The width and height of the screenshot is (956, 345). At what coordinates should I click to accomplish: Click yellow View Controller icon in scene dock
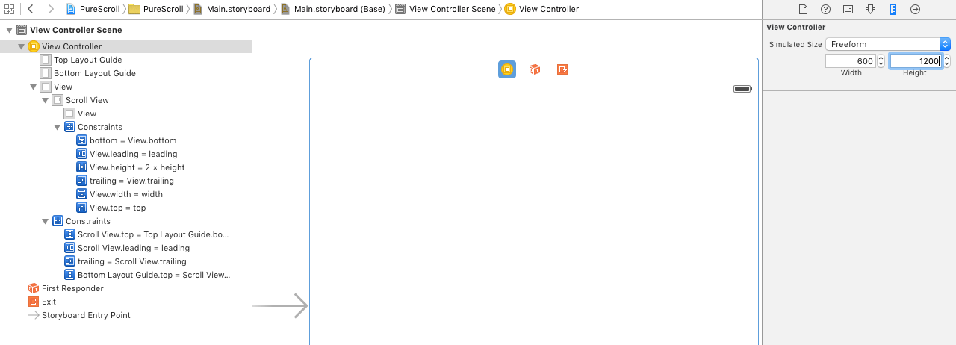coord(507,69)
